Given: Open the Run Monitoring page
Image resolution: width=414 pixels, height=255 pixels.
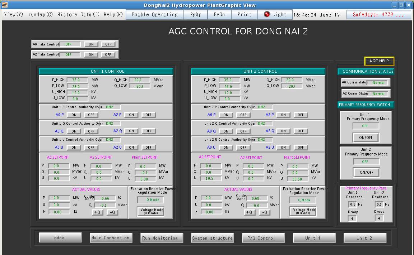Looking at the screenshot, I should [160, 238].
